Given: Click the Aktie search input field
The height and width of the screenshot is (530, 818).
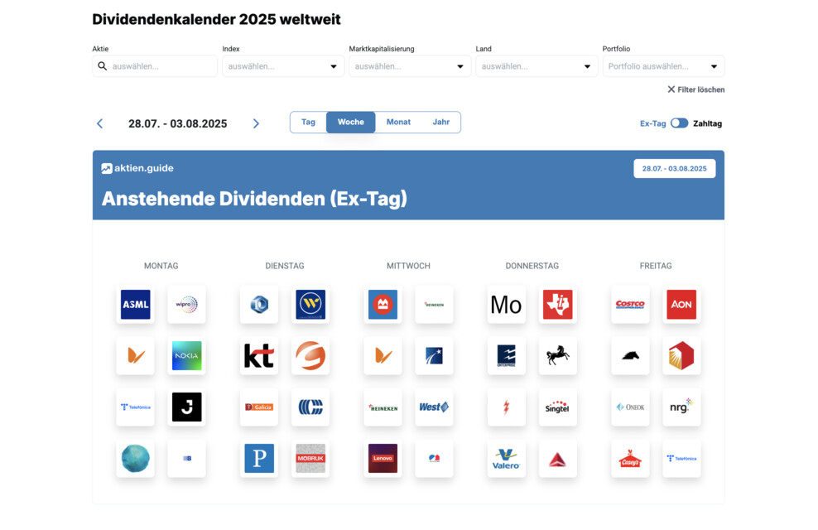Looking at the screenshot, I should 161,66.
